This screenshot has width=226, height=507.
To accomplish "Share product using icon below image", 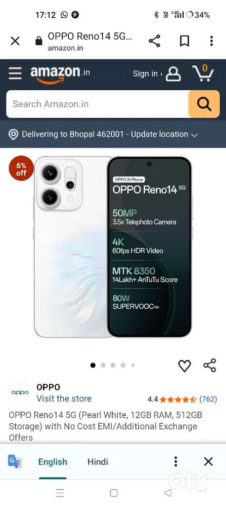I will pos(209,366).
